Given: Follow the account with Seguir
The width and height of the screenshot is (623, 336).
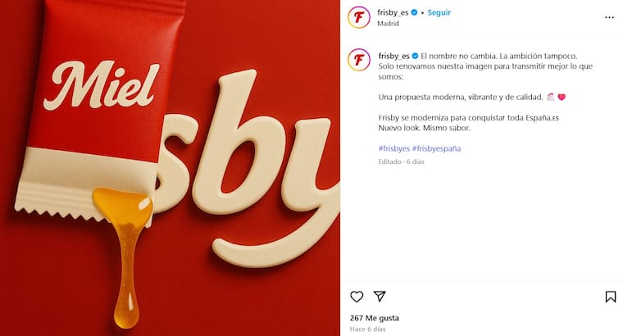Looking at the screenshot, I should pyautogui.click(x=439, y=12).
